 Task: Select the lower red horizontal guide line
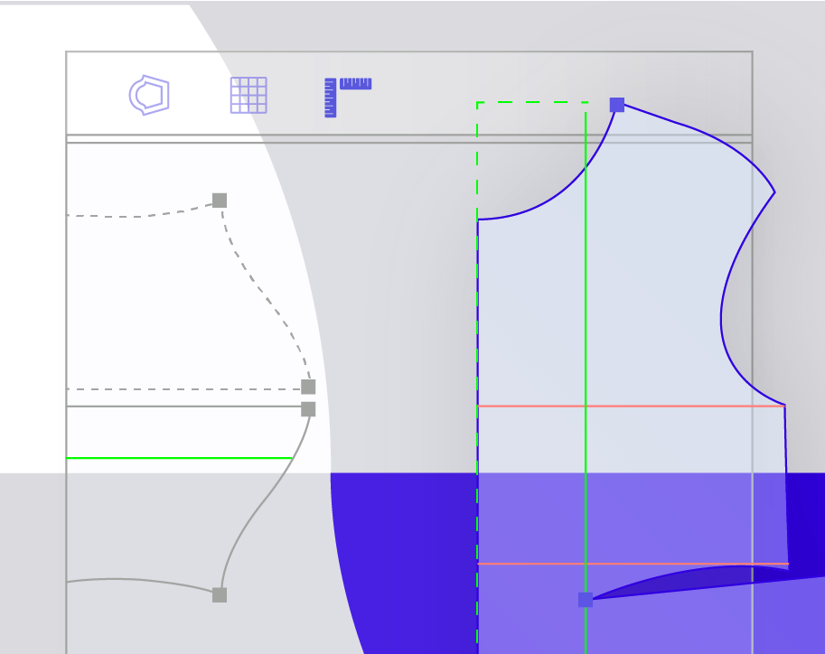point(633,564)
